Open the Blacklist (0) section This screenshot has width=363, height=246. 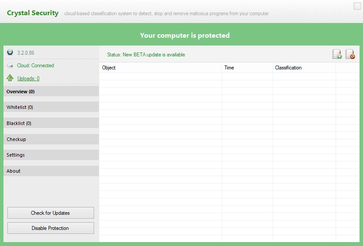(x=51, y=123)
